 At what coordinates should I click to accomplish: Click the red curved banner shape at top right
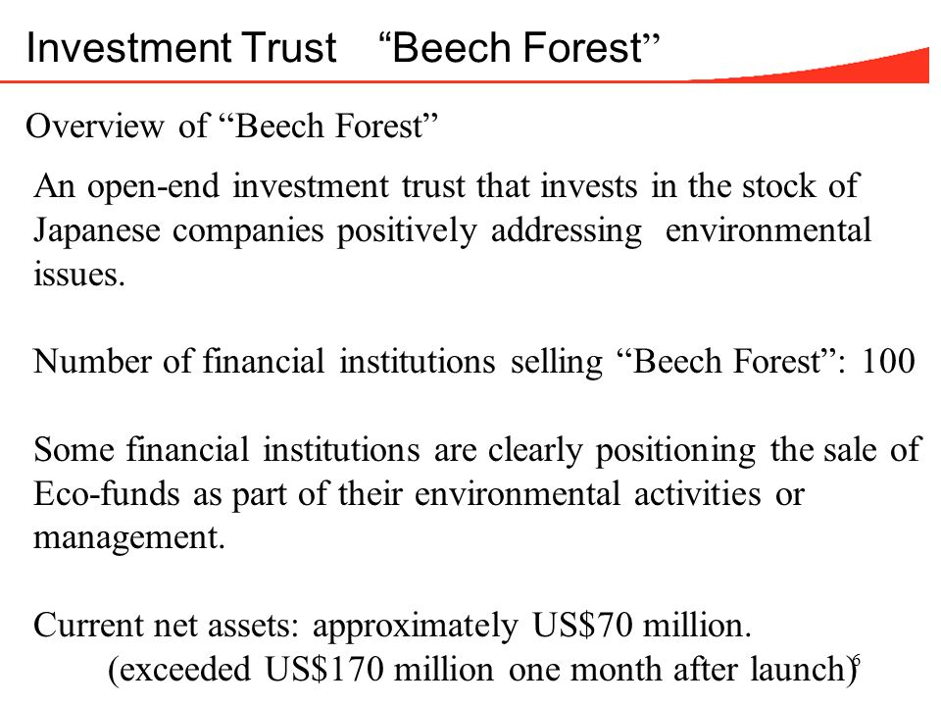coord(811,68)
